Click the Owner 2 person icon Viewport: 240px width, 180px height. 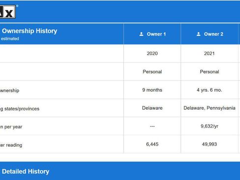click(x=199, y=34)
